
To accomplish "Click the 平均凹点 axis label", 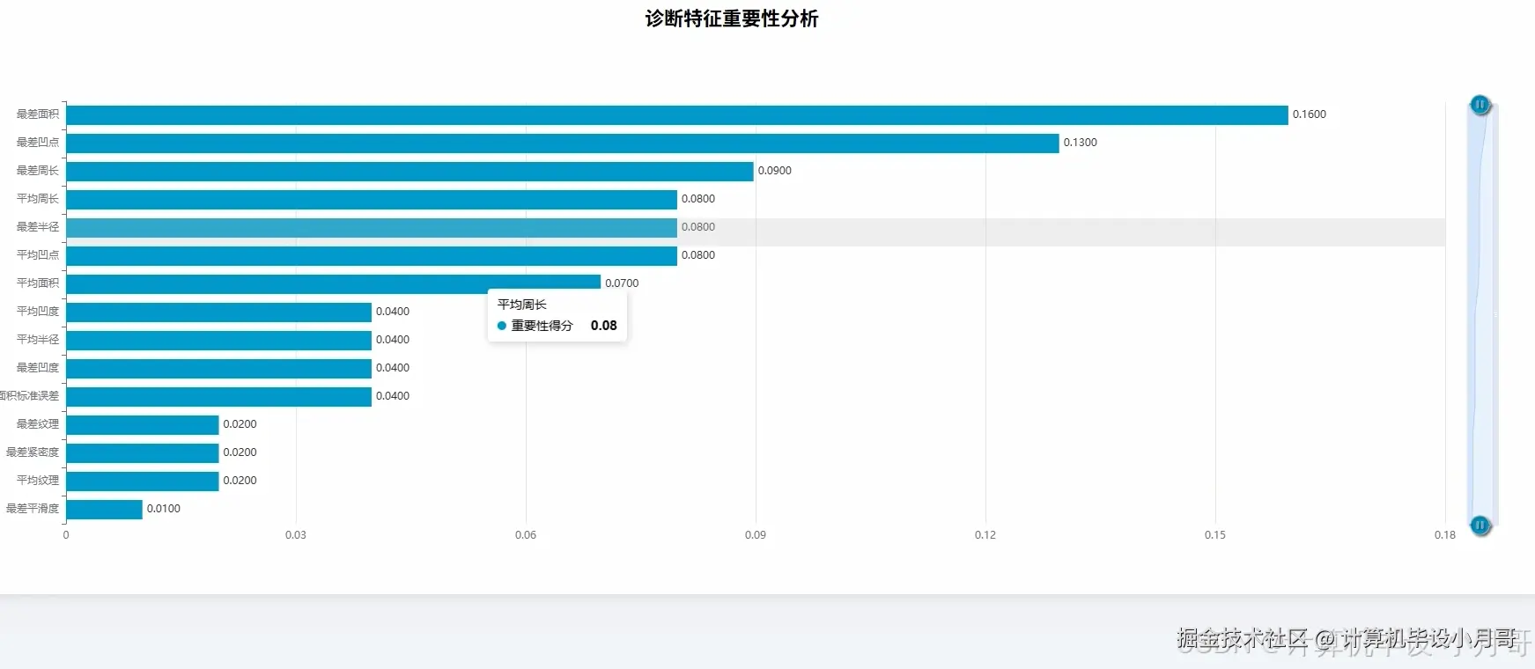I will pos(38,255).
